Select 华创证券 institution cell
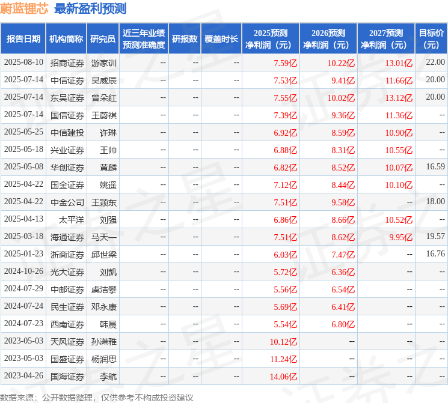The height and width of the screenshot is (403, 448). 67,167
